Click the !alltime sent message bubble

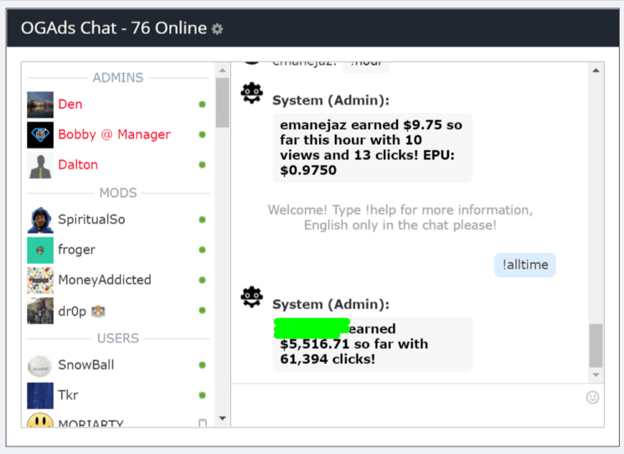click(x=525, y=265)
